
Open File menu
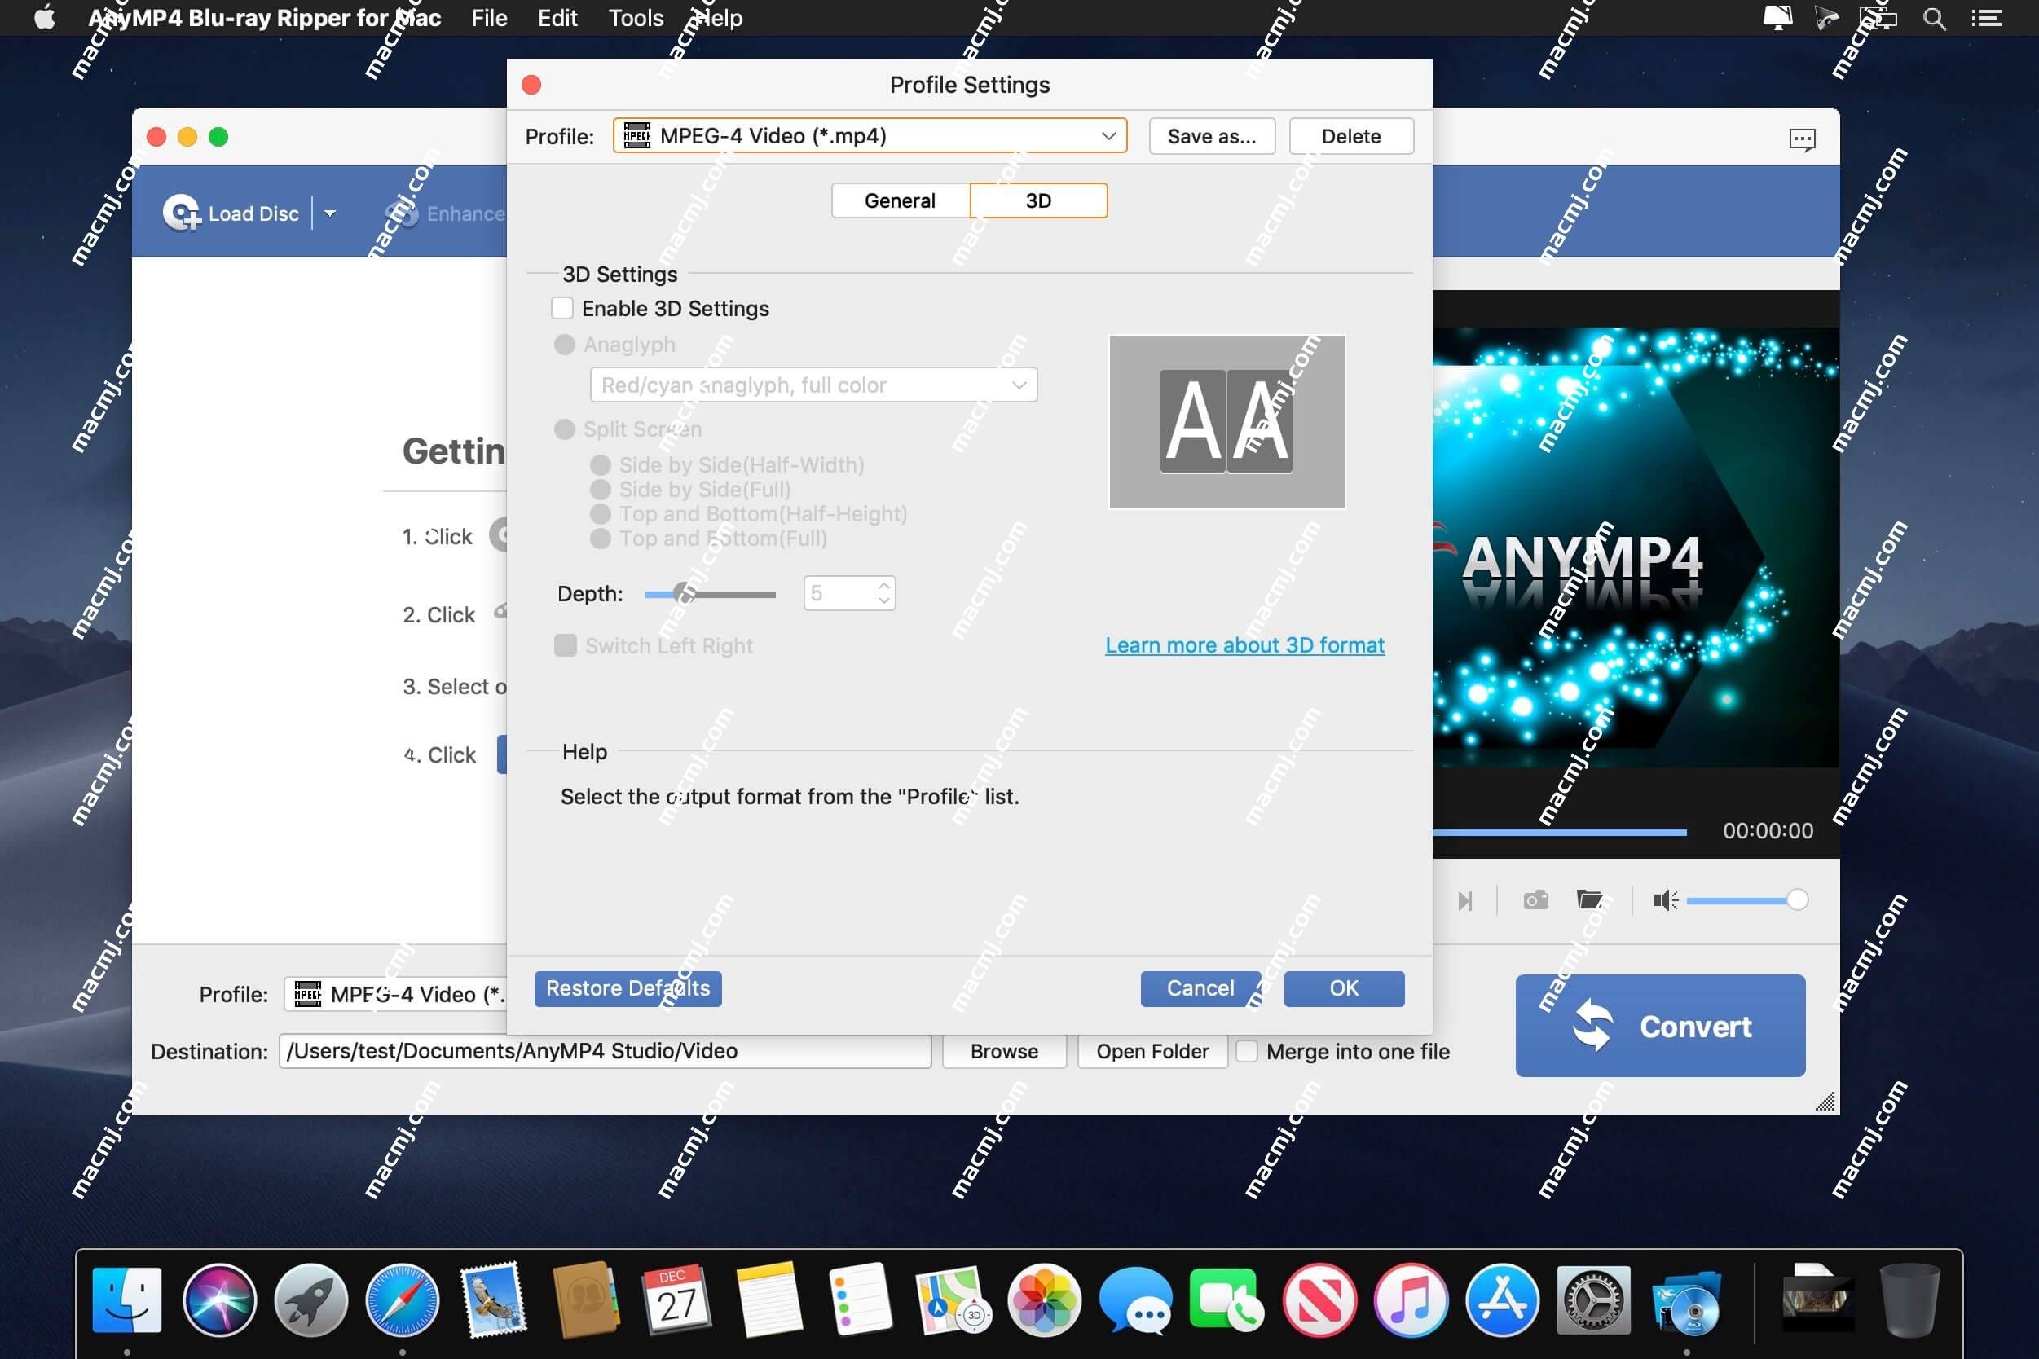489,18
